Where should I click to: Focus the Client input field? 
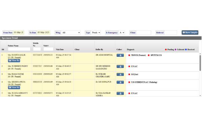tap(143, 33)
